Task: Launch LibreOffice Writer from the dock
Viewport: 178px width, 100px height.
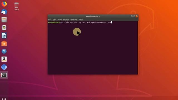Action: 4,36
